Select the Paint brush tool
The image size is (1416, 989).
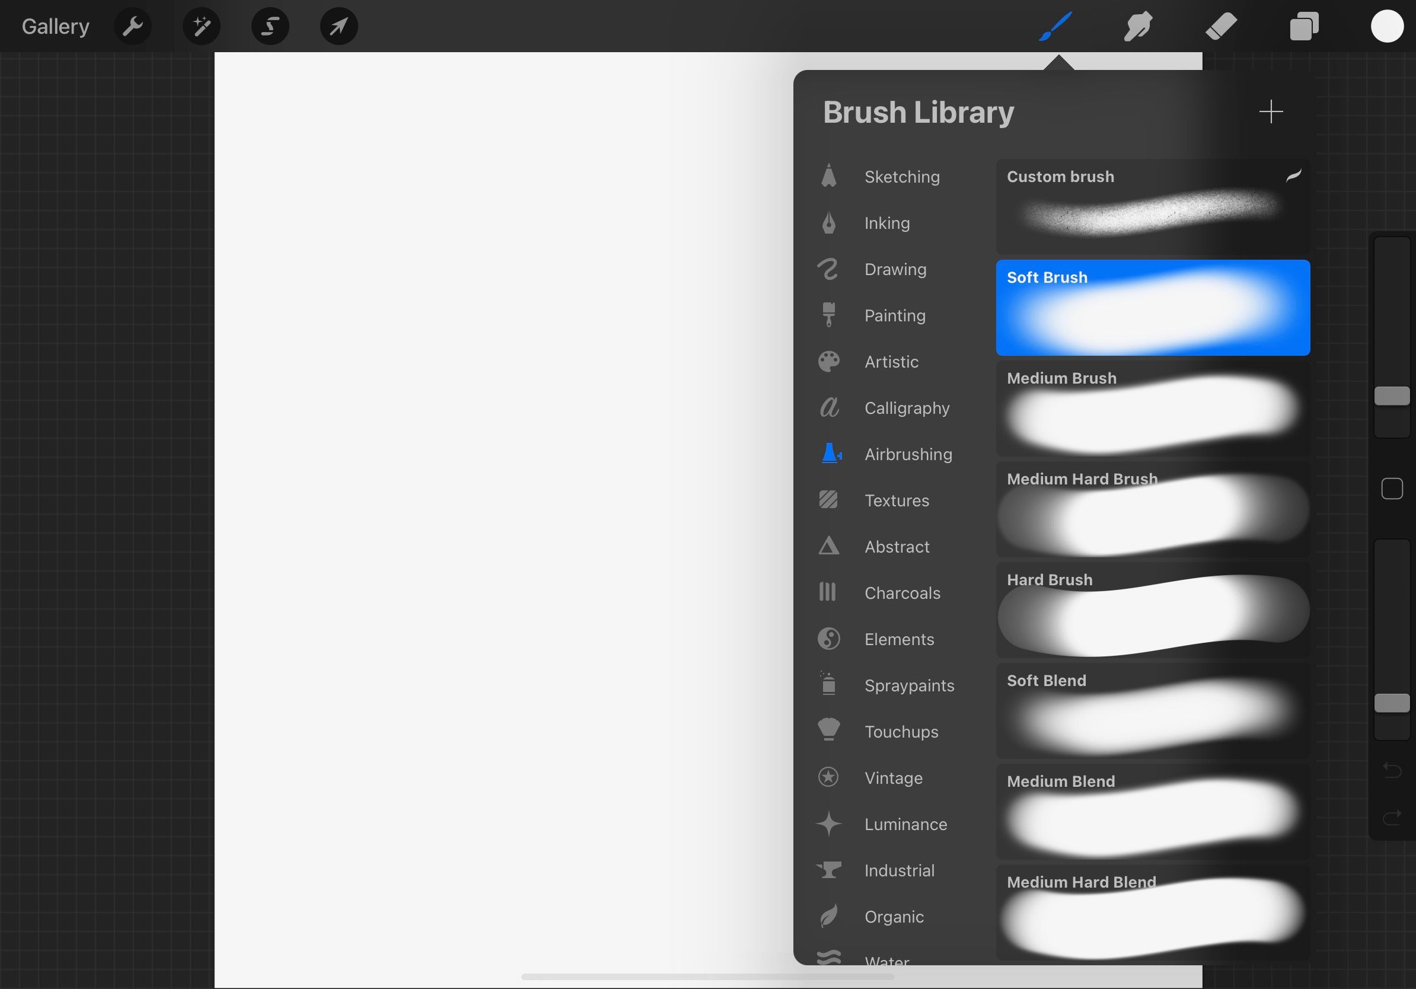[x=1056, y=26]
